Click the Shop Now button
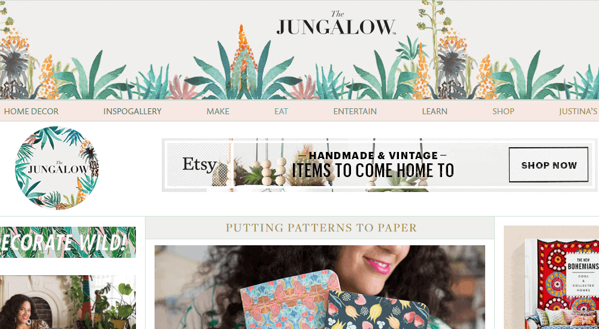The image size is (599, 329). coord(549,165)
